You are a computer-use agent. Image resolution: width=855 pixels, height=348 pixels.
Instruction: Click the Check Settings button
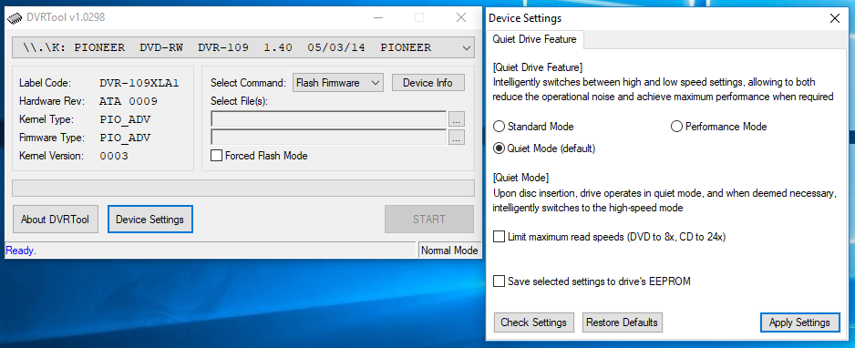(534, 322)
